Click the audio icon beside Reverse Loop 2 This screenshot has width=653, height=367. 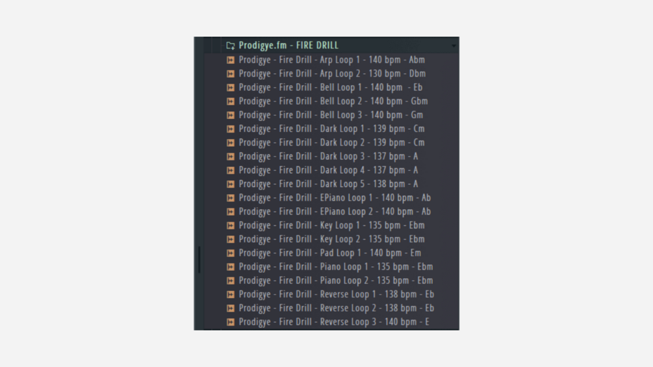pos(230,309)
